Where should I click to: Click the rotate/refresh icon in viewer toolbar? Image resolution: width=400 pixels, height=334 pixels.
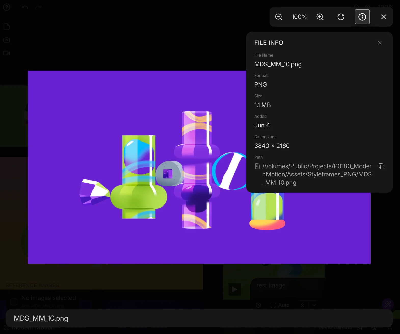click(341, 17)
